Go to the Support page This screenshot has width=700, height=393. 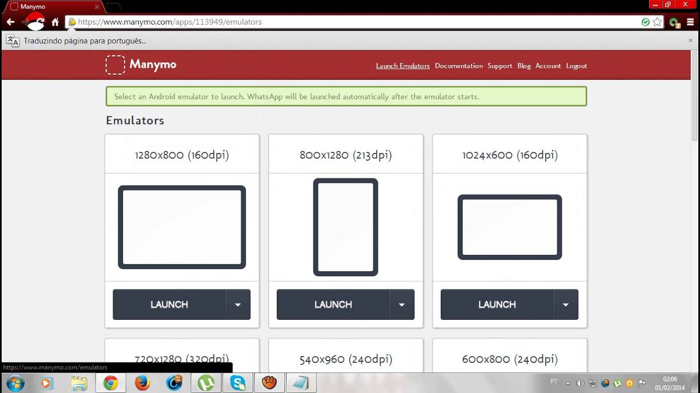click(500, 66)
